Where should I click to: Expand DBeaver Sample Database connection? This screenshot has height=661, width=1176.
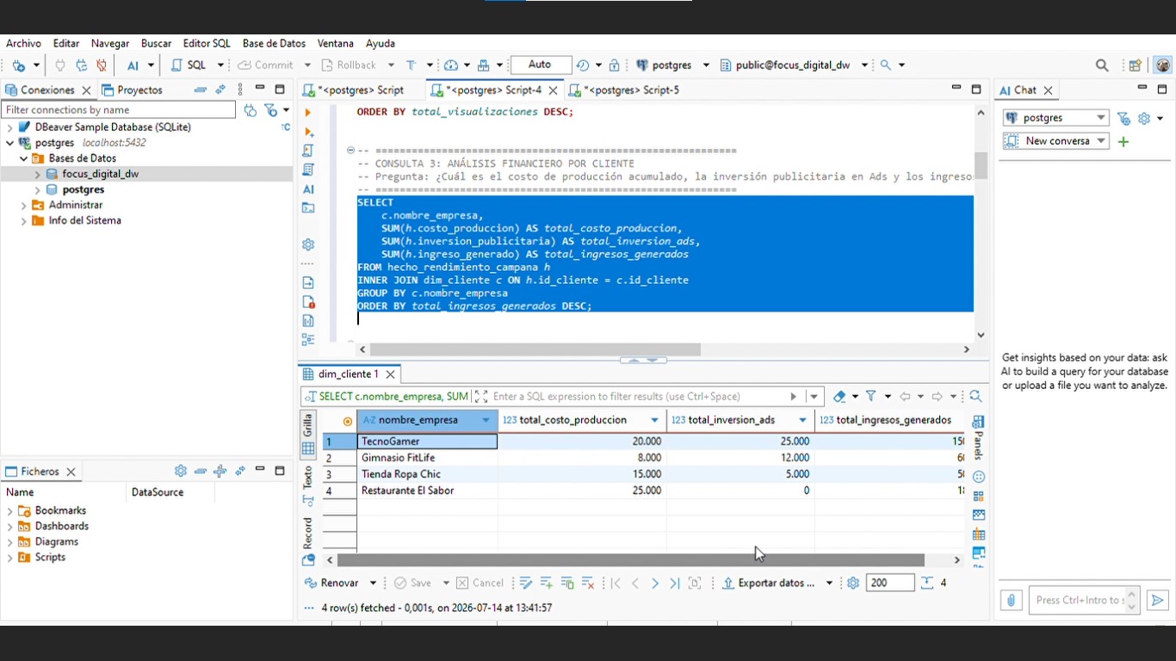10,127
